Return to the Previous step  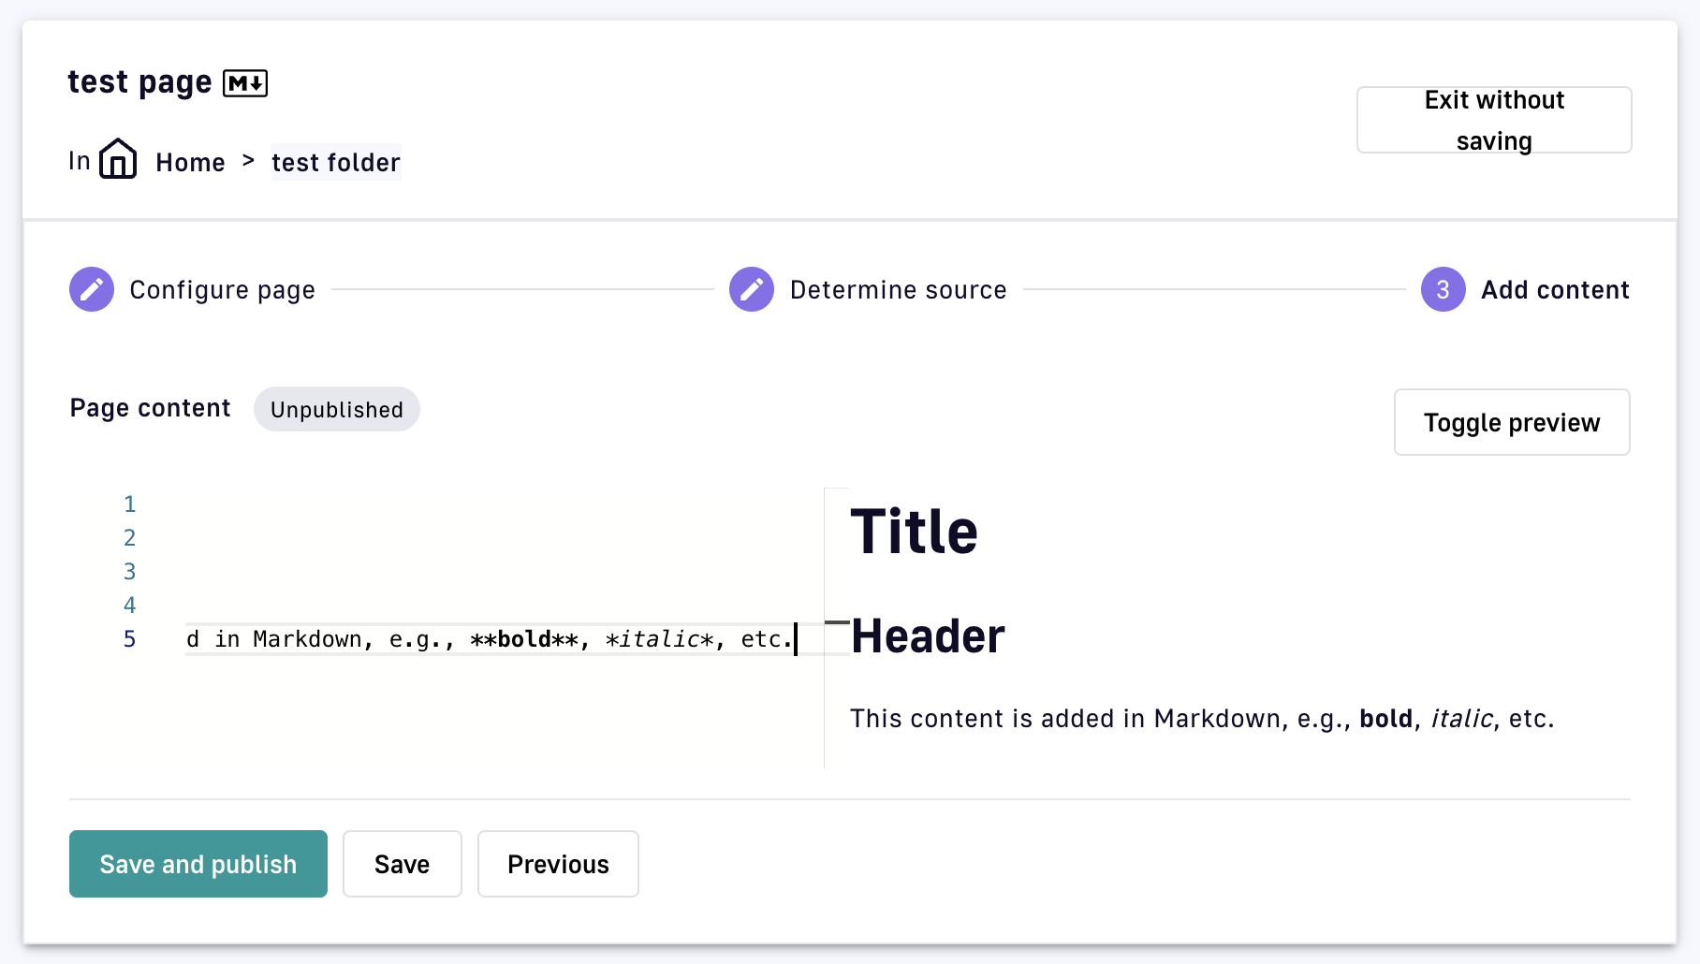pos(558,864)
